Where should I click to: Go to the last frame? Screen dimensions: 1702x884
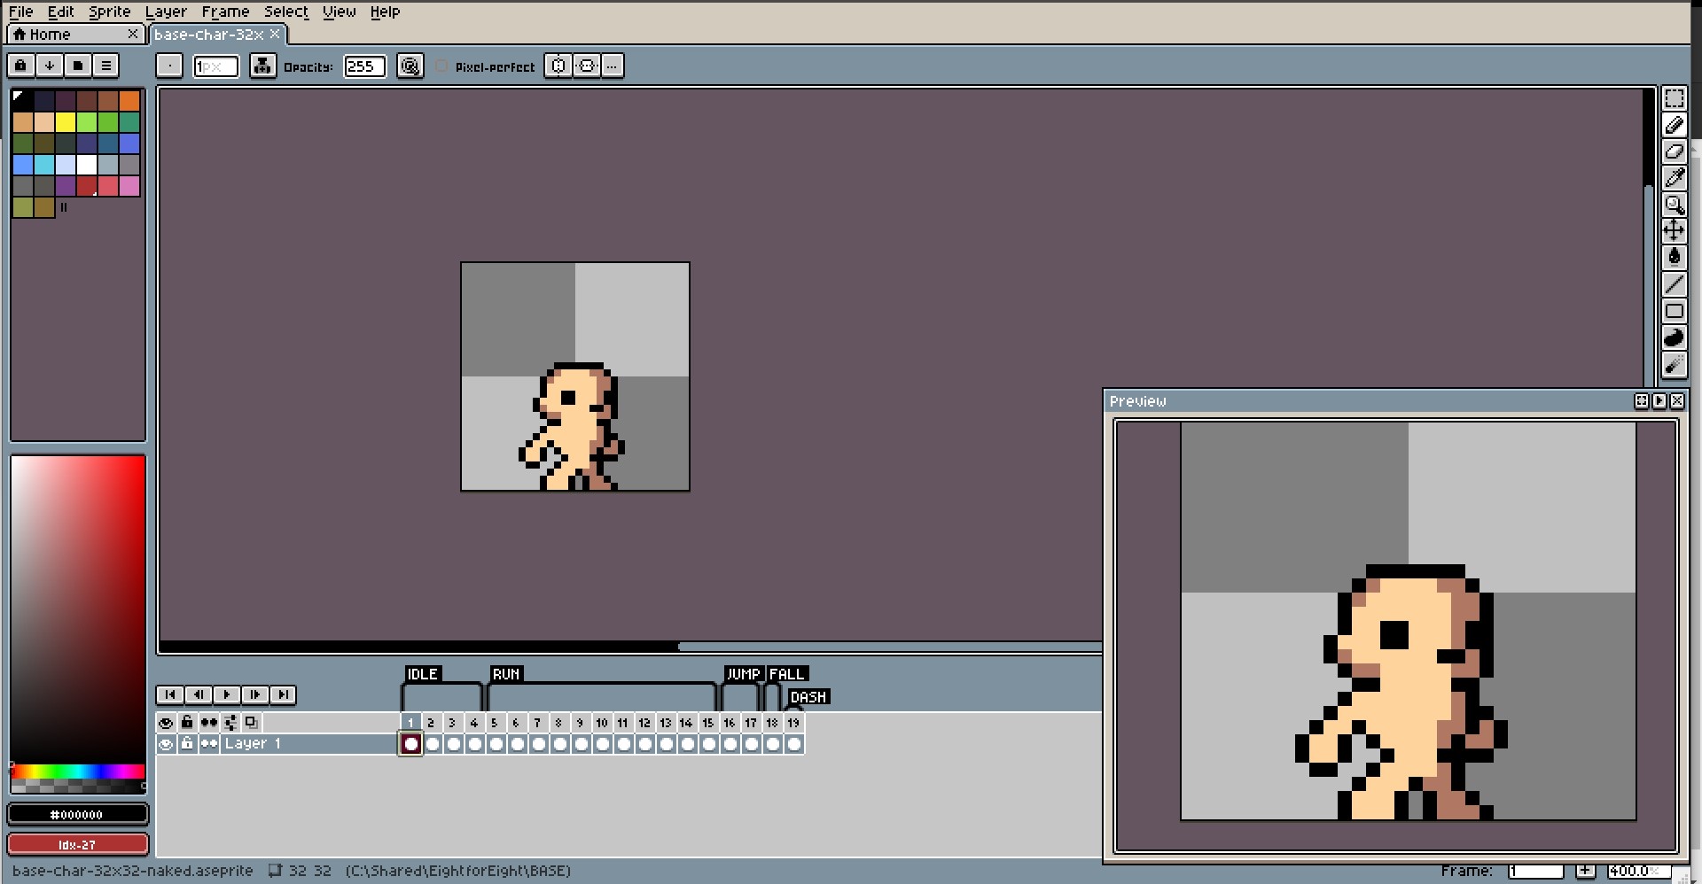click(283, 694)
